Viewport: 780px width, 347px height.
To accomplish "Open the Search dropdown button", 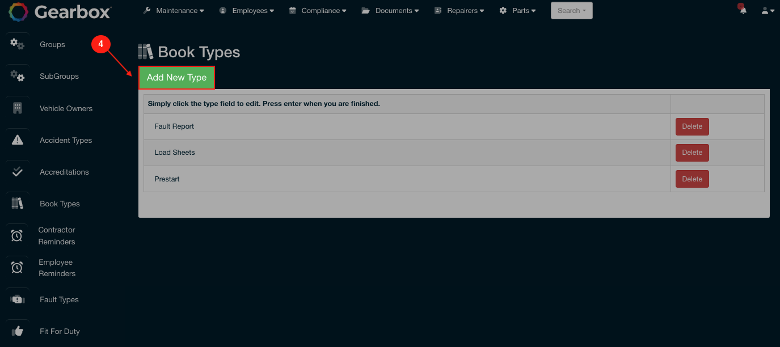I will pos(571,11).
